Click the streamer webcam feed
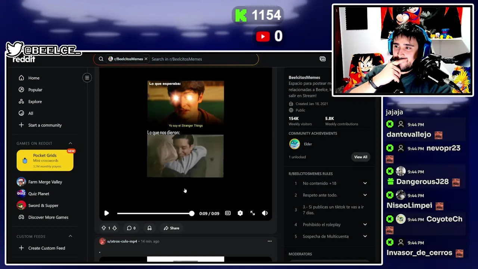This screenshot has height=269, width=478. [403, 50]
